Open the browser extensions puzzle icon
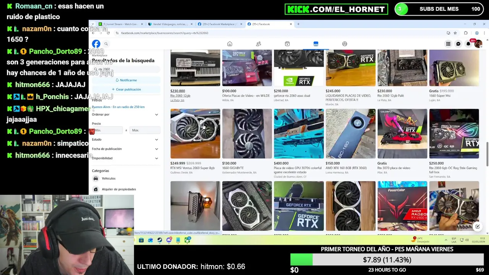Viewport: 489px width, 275px height. [466, 33]
